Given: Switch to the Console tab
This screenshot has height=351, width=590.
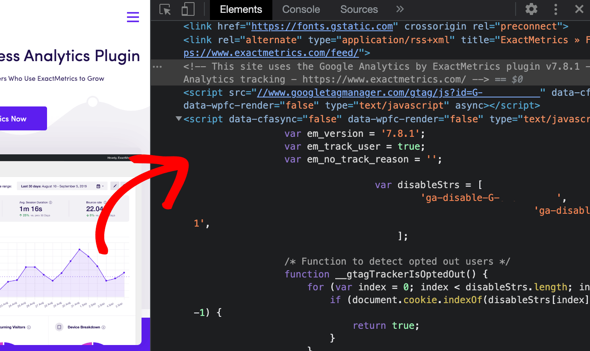Looking at the screenshot, I should [301, 9].
